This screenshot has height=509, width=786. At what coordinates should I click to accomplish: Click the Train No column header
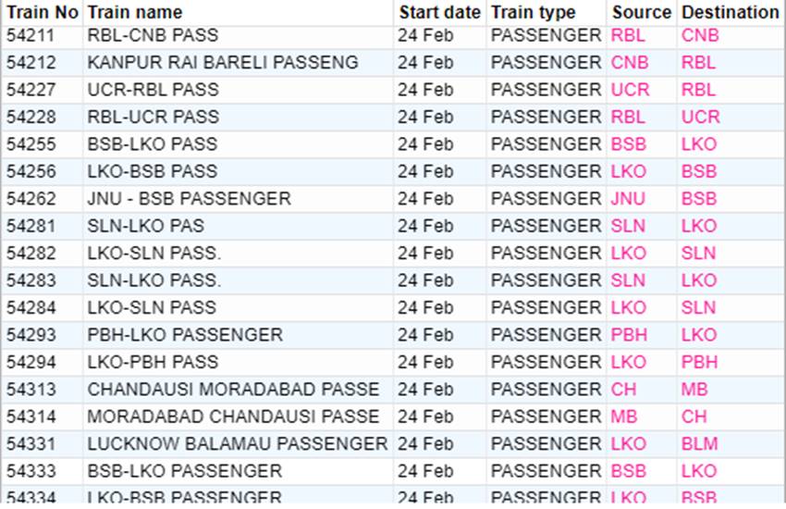click(43, 12)
